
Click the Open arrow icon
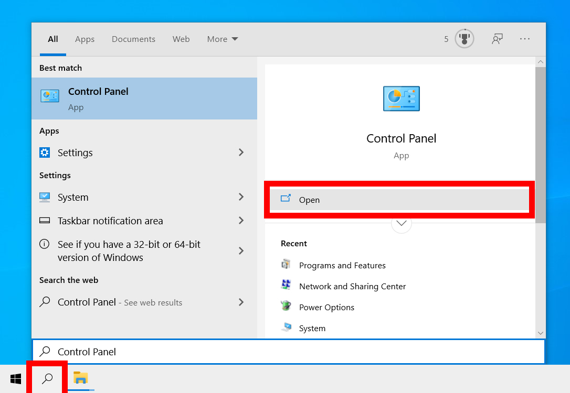pyautogui.click(x=286, y=198)
